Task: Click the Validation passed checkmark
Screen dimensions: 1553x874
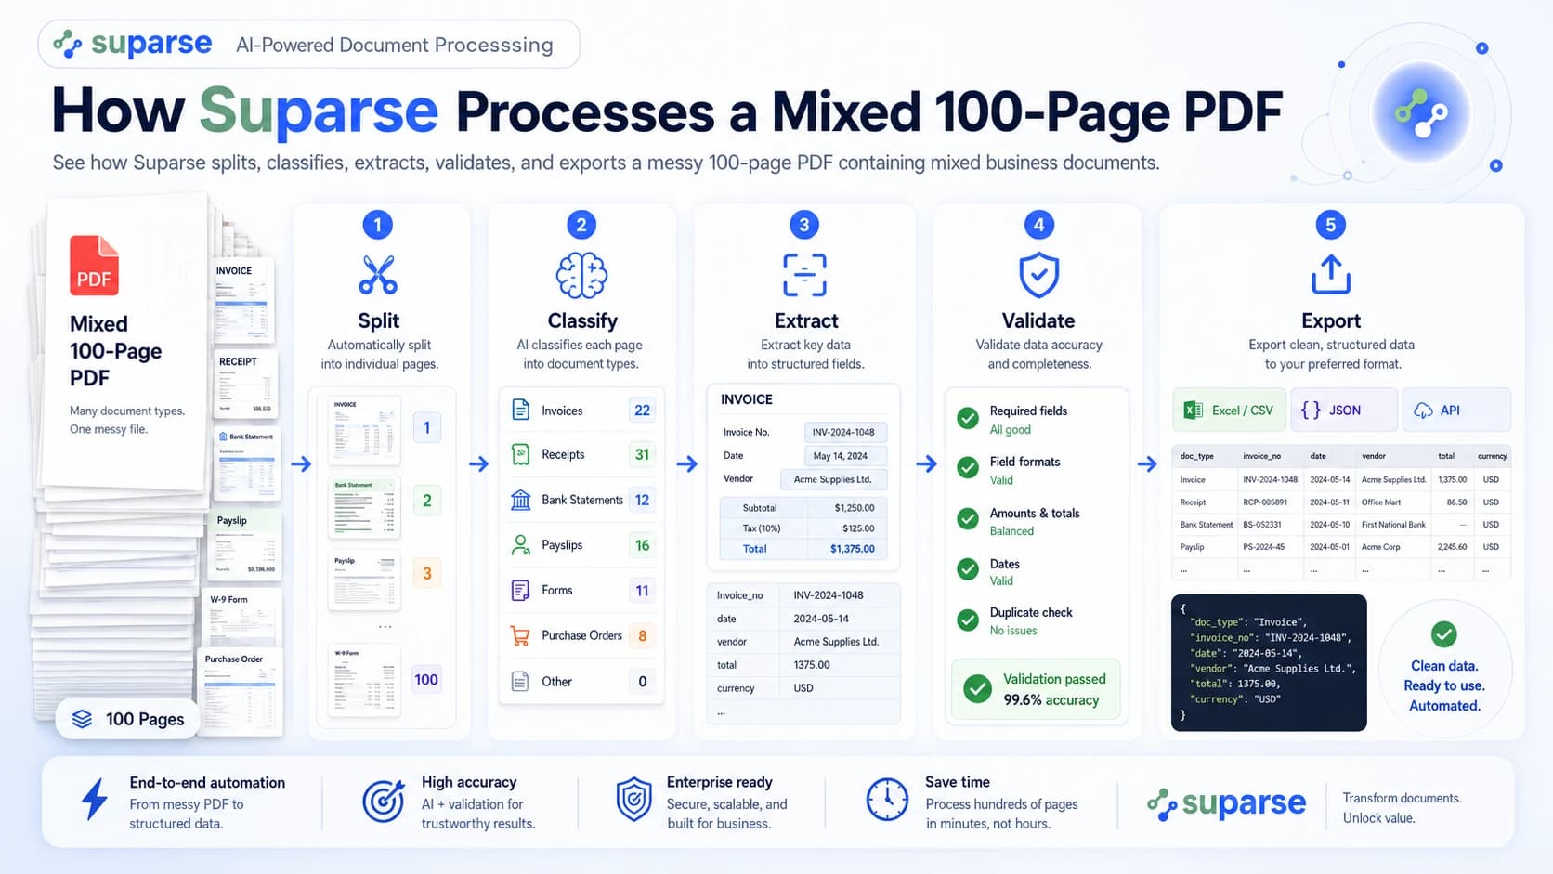Action: pos(977,689)
